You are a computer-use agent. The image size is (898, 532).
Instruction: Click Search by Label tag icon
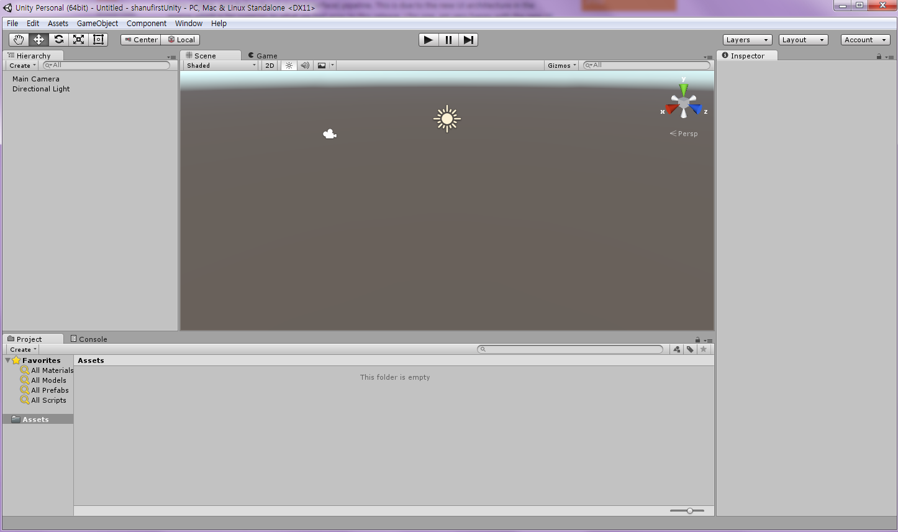[x=690, y=349]
